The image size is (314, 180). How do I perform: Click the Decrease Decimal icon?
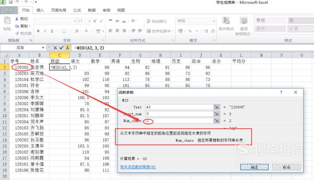[x=213, y=31]
